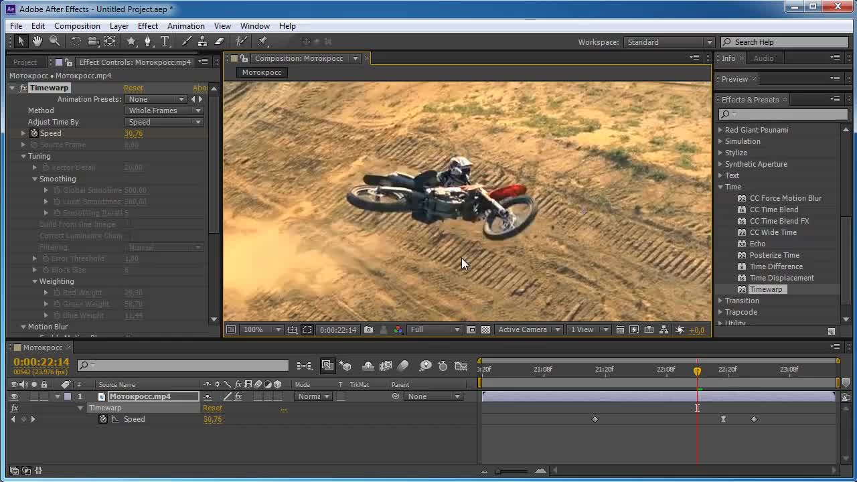Toggle Timewarp effect fx switch
The height and width of the screenshot is (482, 857).
(x=14, y=408)
